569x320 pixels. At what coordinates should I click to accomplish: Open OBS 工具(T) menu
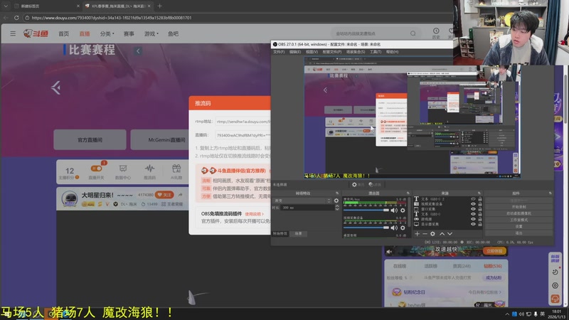tap(376, 52)
